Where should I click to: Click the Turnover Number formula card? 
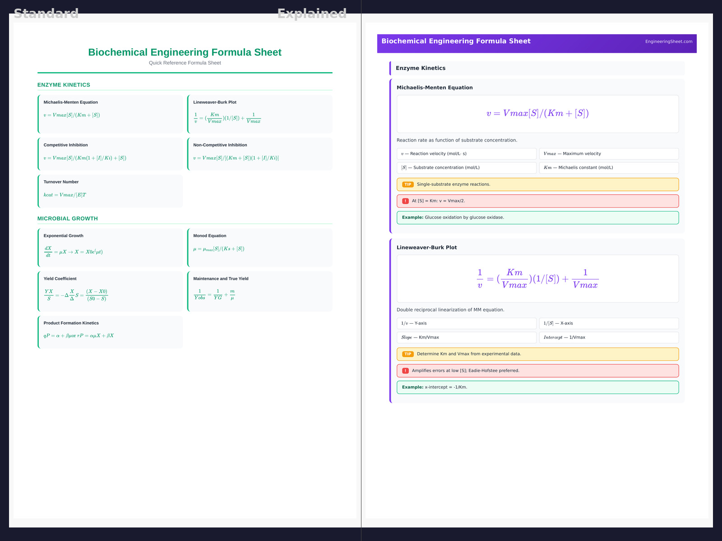pos(111,191)
